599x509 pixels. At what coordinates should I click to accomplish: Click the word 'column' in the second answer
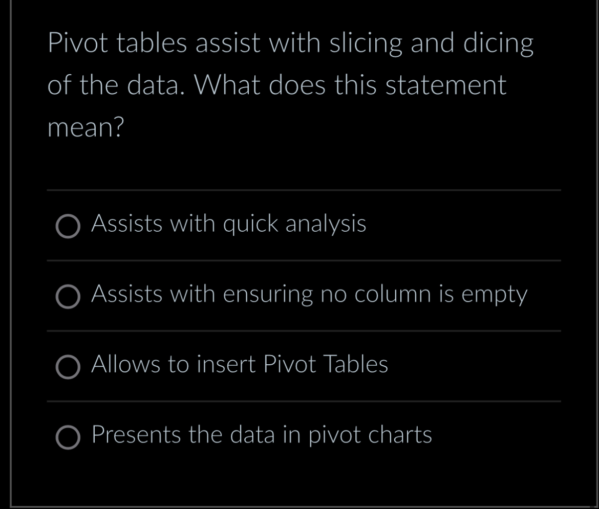(393, 294)
